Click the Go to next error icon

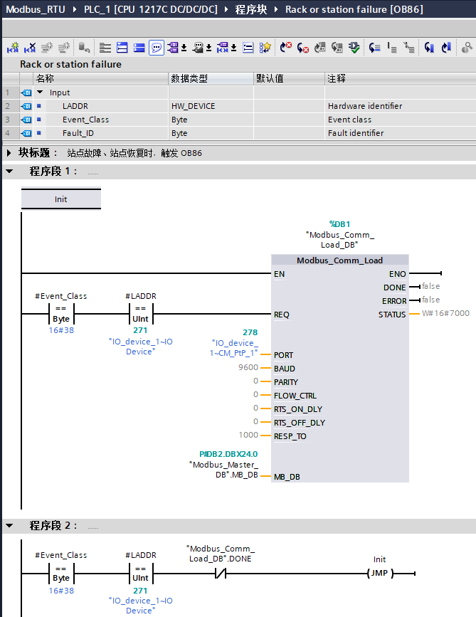pos(285,48)
